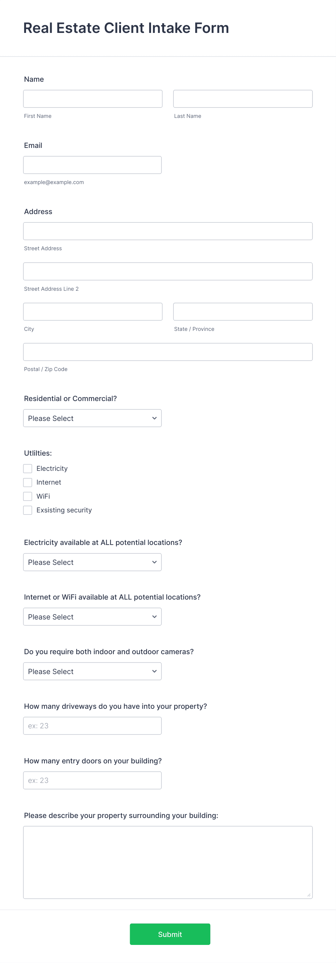The image size is (336, 963).
Task: Toggle the WiFi checkbox
Action: tap(27, 496)
